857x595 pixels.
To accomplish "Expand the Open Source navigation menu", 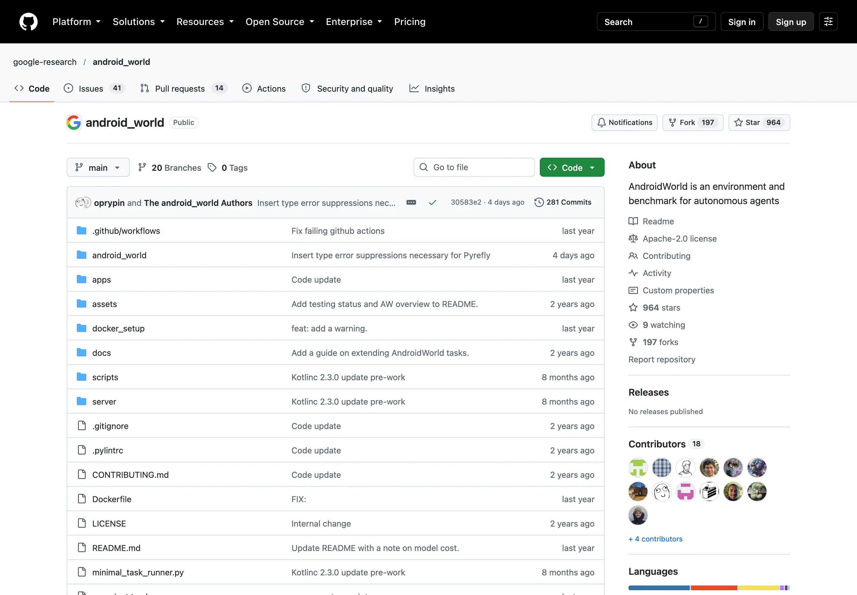I will [x=280, y=22].
